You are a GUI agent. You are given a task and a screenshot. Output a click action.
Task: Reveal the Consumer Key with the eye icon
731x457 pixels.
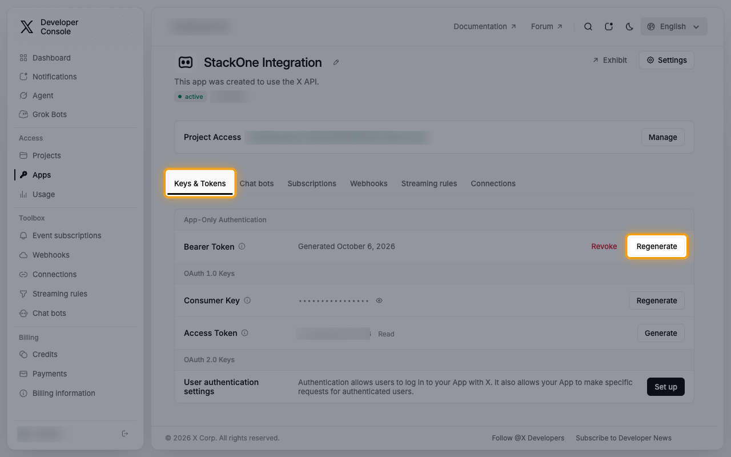click(x=379, y=300)
